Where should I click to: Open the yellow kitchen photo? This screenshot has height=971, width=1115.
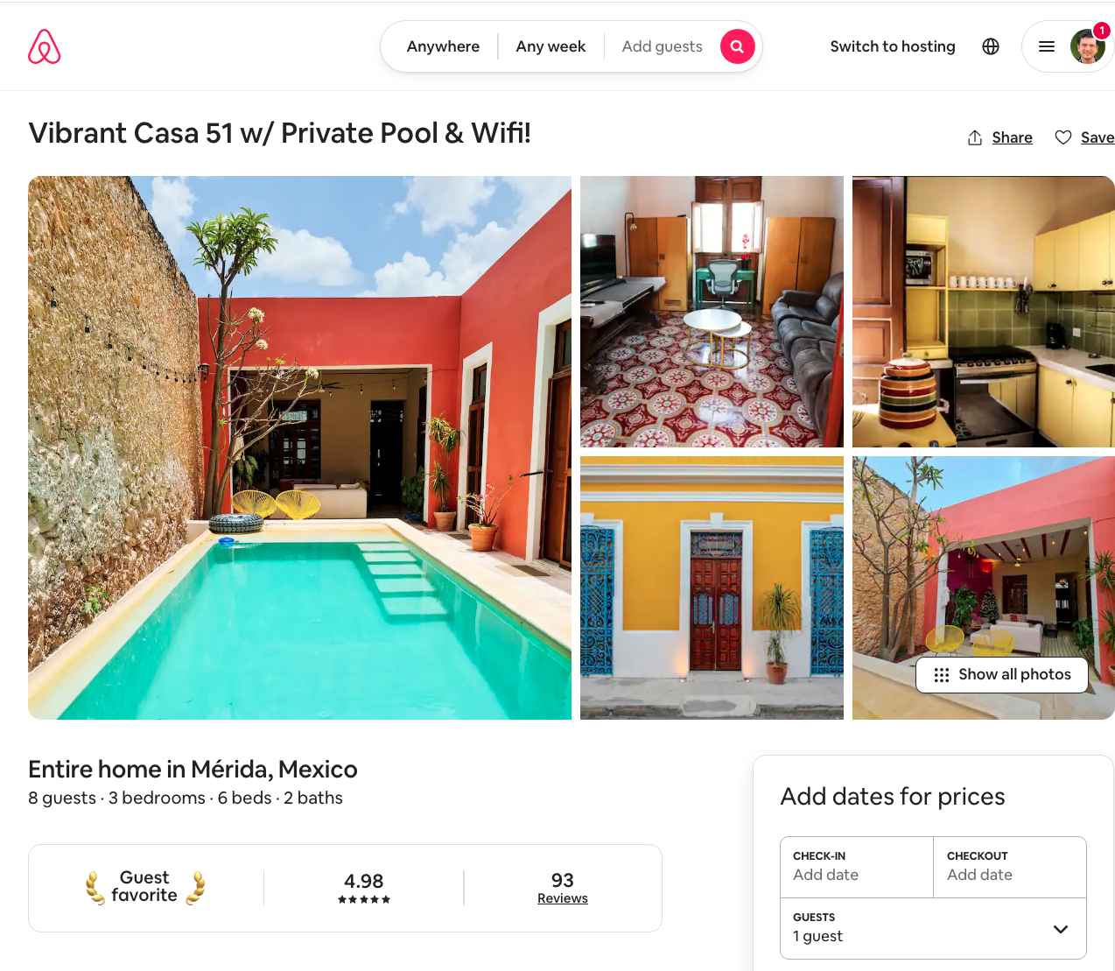pyautogui.click(x=984, y=312)
